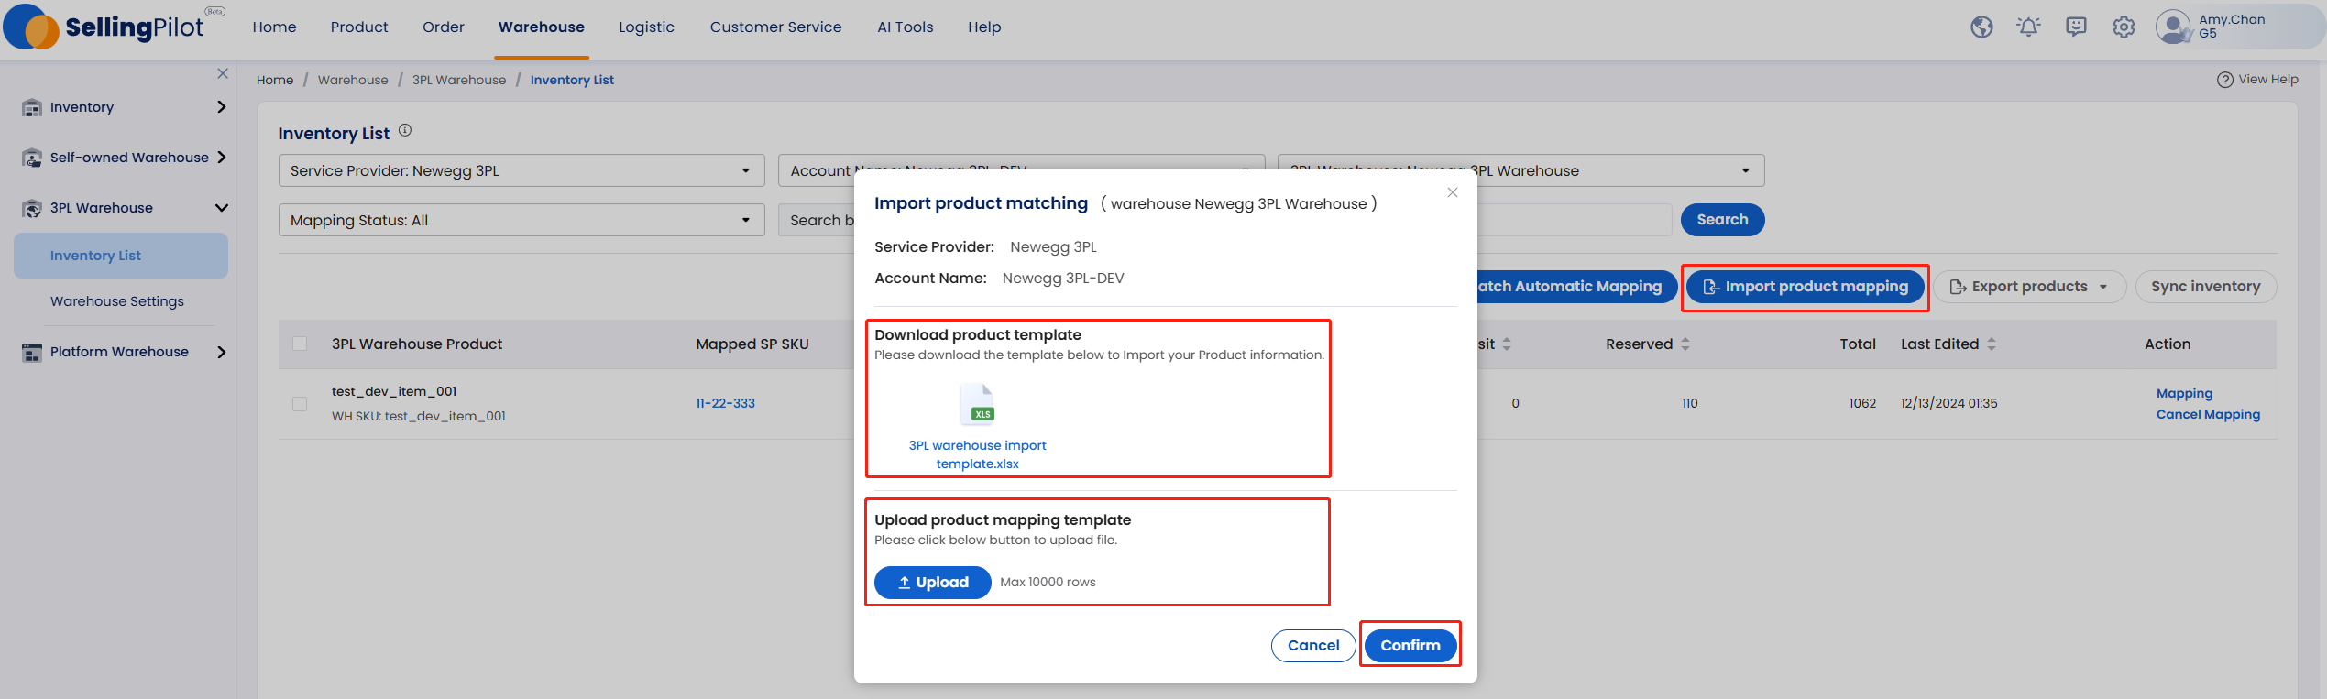Screen dimensions: 2327x699
Task: Go to Warehouse in the breadcrumb
Action: coord(353,81)
